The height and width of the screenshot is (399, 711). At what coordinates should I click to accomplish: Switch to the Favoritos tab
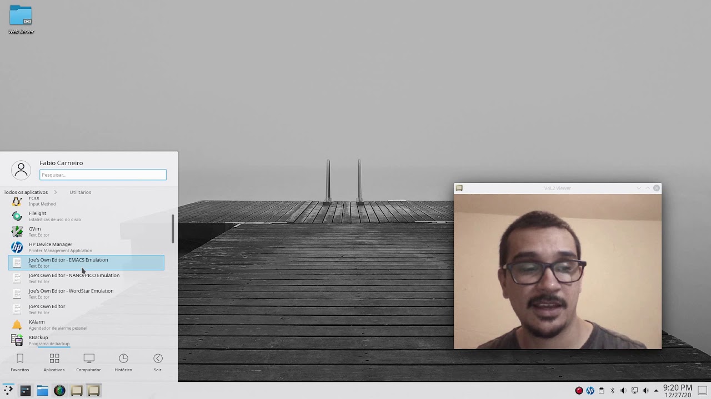point(20,363)
